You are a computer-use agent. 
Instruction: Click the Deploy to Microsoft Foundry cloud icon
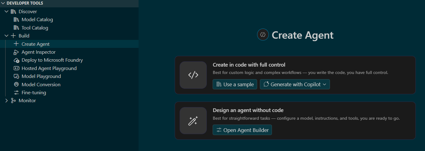click(16, 60)
